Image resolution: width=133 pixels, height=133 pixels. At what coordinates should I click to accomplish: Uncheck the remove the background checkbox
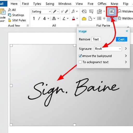click(80, 56)
